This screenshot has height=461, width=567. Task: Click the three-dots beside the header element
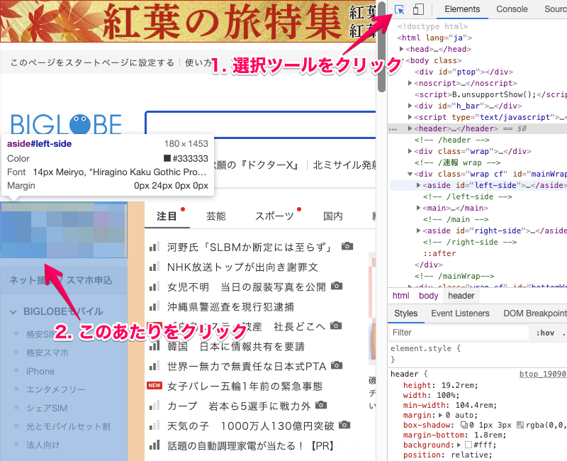coord(393,129)
